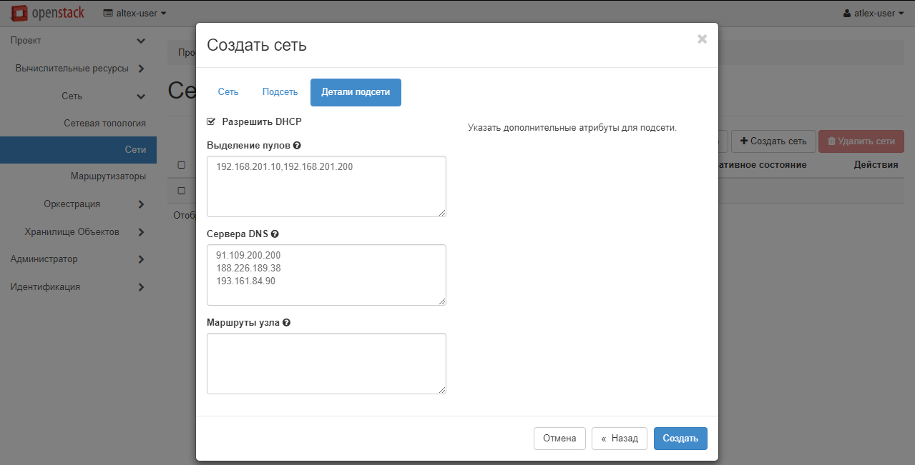Screen dimensions: 915x465
Task: Click the Сервера DNS text area
Action: [326, 274]
